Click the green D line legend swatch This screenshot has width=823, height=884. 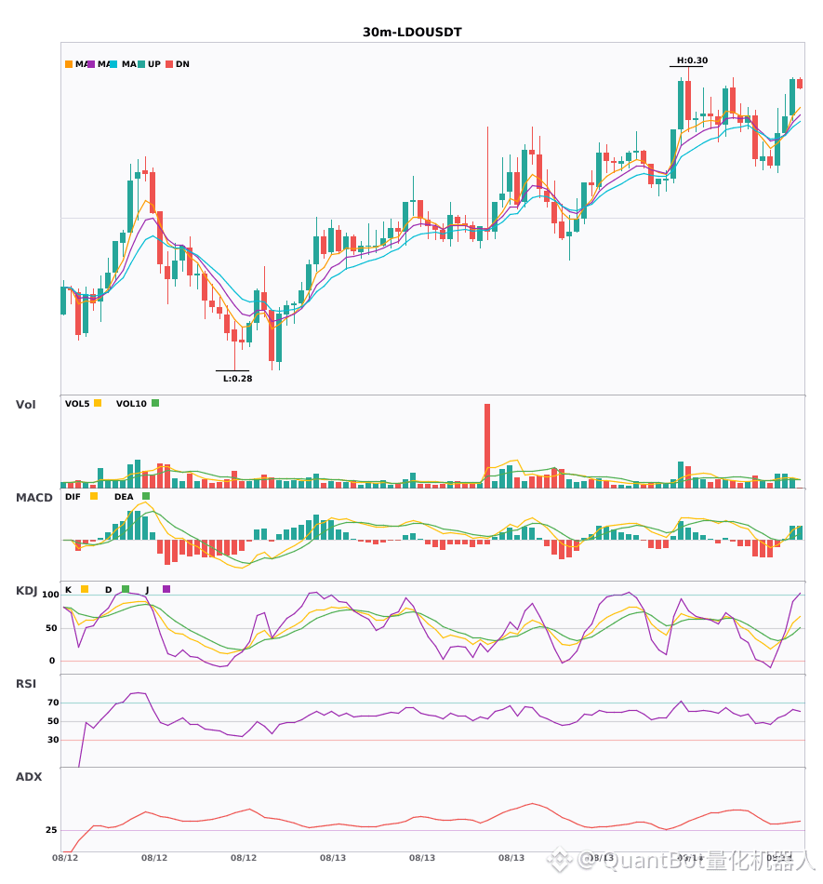click(126, 589)
